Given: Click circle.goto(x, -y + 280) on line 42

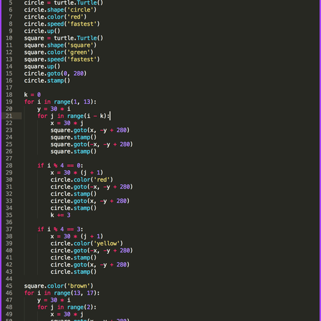Looking at the screenshot, I should (90, 265).
